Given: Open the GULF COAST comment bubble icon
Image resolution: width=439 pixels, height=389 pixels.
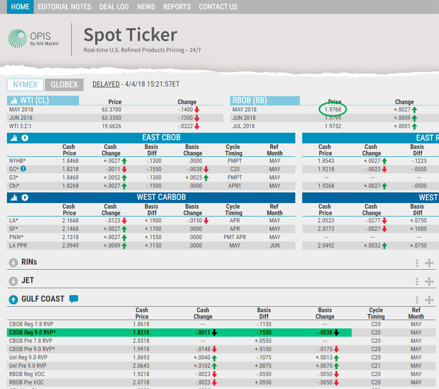Looking at the screenshot, I should coord(74,299).
